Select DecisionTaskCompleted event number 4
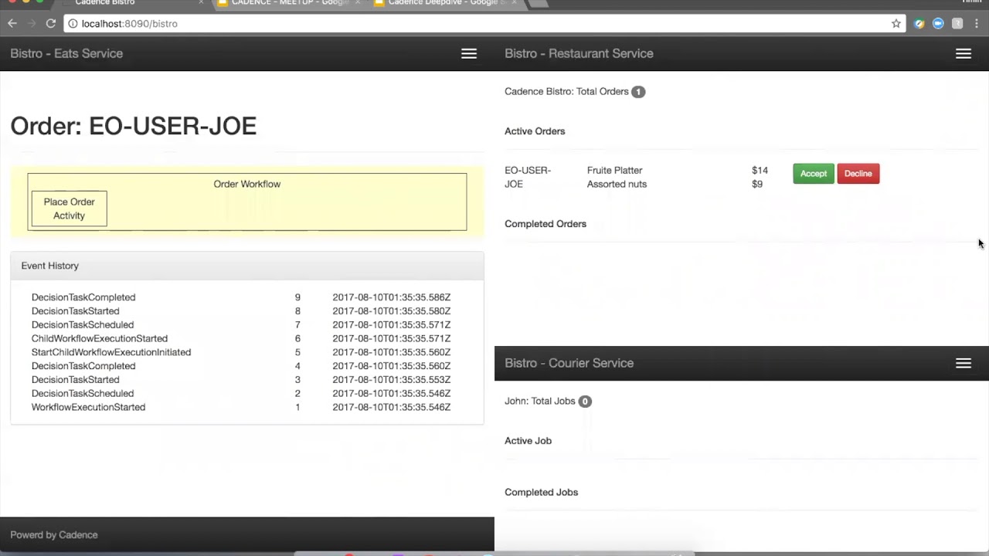Viewport: 989px width, 556px height. pos(83,366)
